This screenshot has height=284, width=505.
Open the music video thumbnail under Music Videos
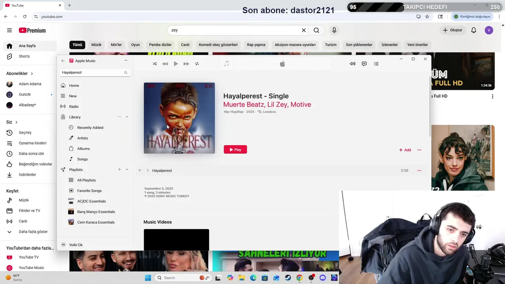[x=176, y=240]
